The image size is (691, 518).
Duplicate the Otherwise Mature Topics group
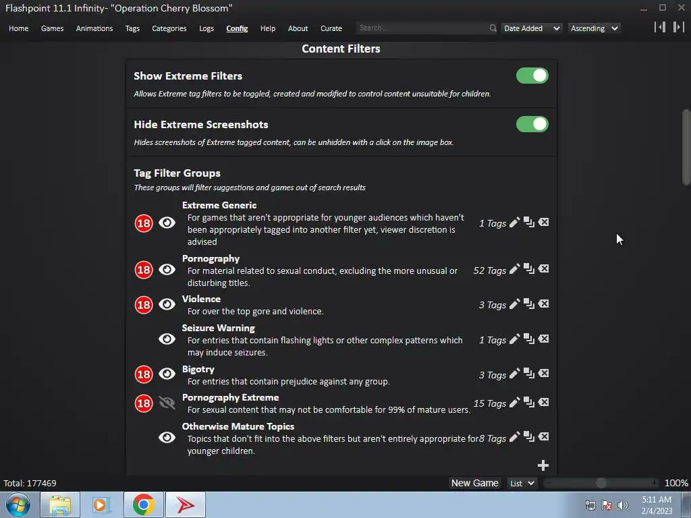pyautogui.click(x=529, y=437)
